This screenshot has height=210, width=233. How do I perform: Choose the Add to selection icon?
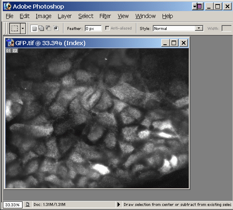coord(41,28)
